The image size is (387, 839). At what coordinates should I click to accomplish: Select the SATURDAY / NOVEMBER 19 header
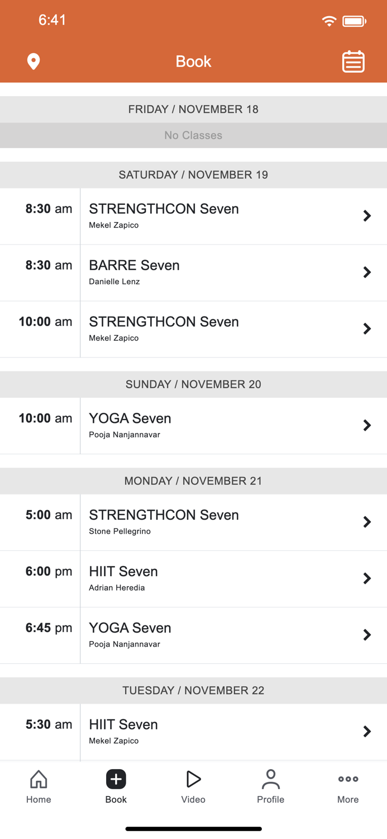(193, 175)
